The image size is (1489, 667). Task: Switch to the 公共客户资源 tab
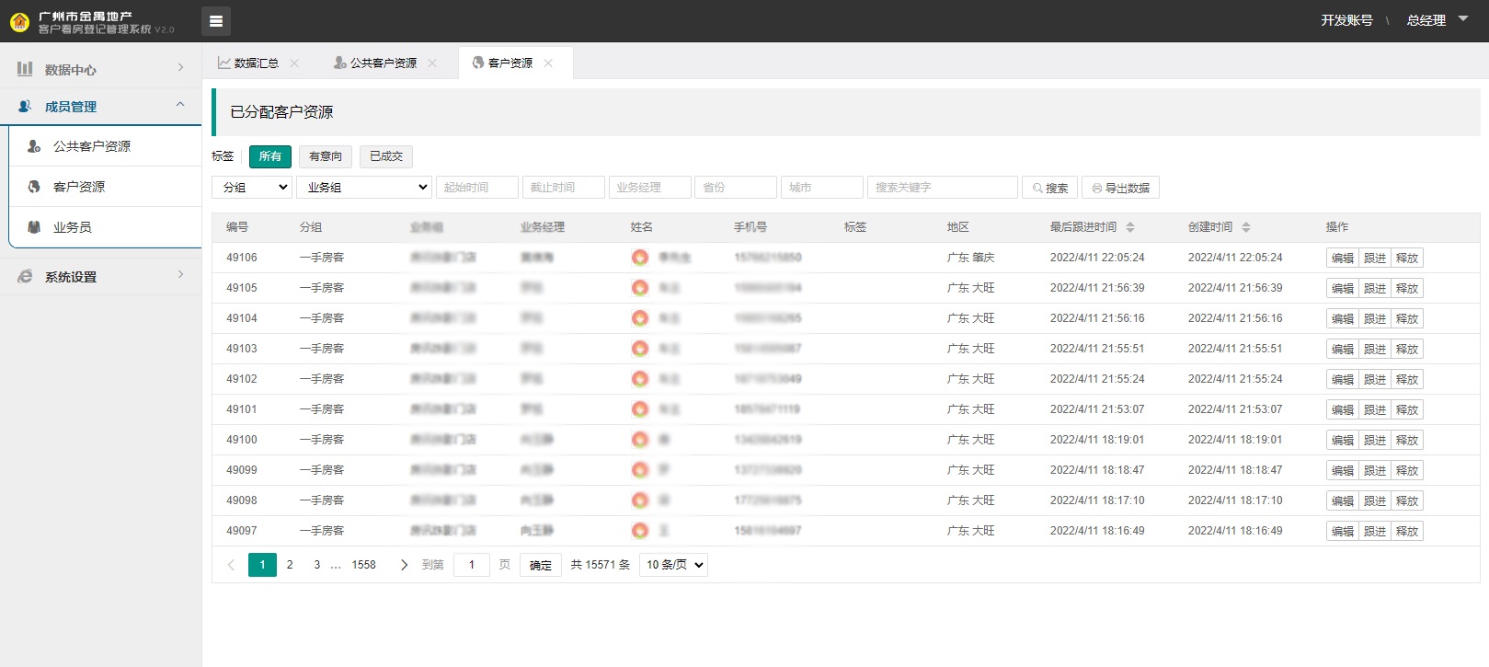coord(384,63)
